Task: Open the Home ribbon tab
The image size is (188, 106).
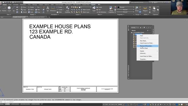Action: (x=5, y=5)
